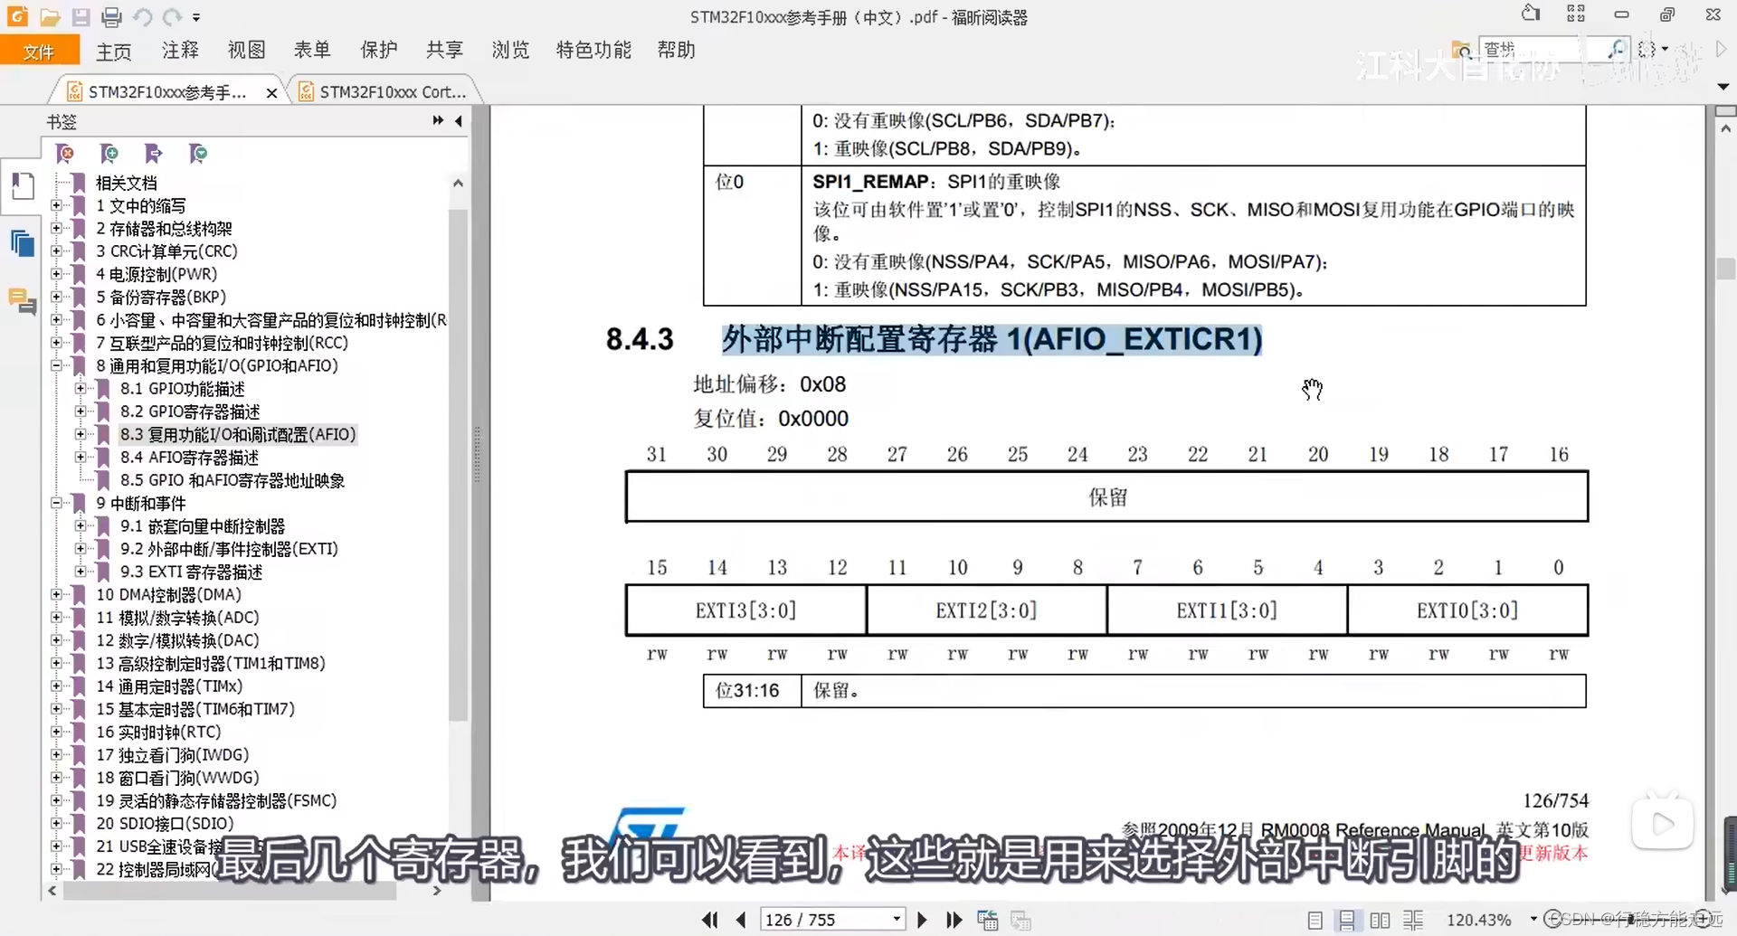Expand the bookmark panel with double-arrow icon
This screenshot has width=1737, height=936.
(438, 120)
